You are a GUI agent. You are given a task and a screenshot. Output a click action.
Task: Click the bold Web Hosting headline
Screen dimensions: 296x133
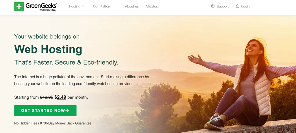[x=48, y=49]
